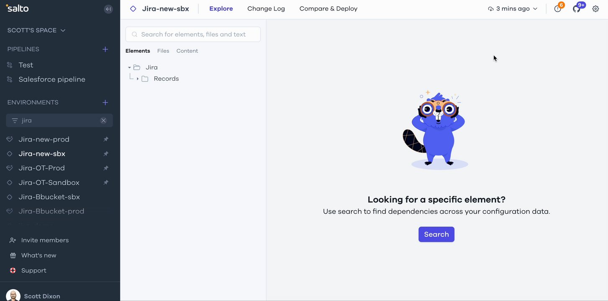This screenshot has height=301, width=608.
Task: Click the Support lifebuoy icon
Action: click(x=13, y=270)
